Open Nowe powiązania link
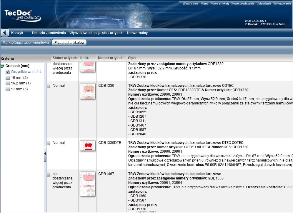The height and width of the screenshot is (213, 293). [243, 4]
